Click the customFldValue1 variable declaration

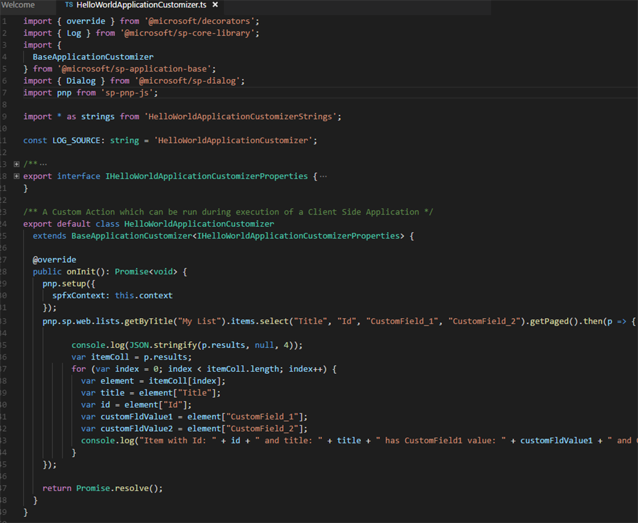(137, 417)
